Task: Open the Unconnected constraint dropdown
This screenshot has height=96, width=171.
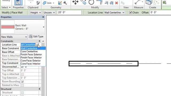Action: pyautogui.click(x=49, y=13)
